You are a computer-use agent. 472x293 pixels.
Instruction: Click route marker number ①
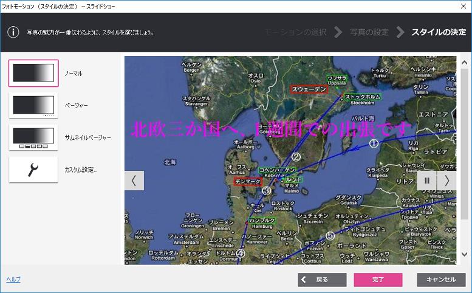374,143
